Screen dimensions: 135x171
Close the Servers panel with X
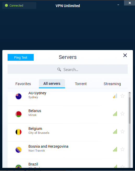coord(125,55)
